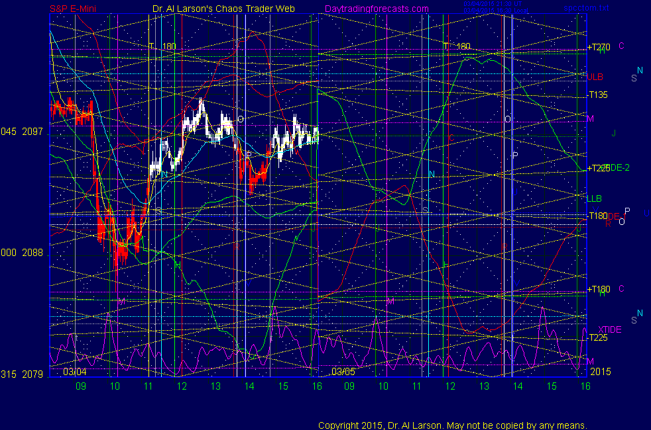Image resolution: width=651 pixels, height=430 pixels.
Task: Click the green TIDE-2 label
Action: click(615, 168)
